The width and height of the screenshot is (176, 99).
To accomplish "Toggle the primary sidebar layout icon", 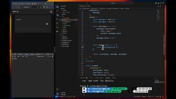I will (156, 3).
